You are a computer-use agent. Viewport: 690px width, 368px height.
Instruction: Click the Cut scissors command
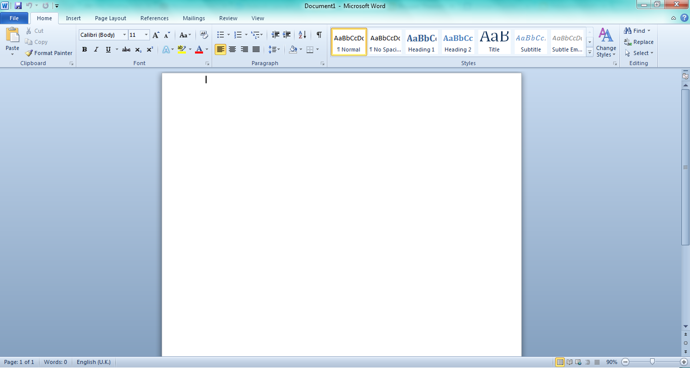coord(35,31)
